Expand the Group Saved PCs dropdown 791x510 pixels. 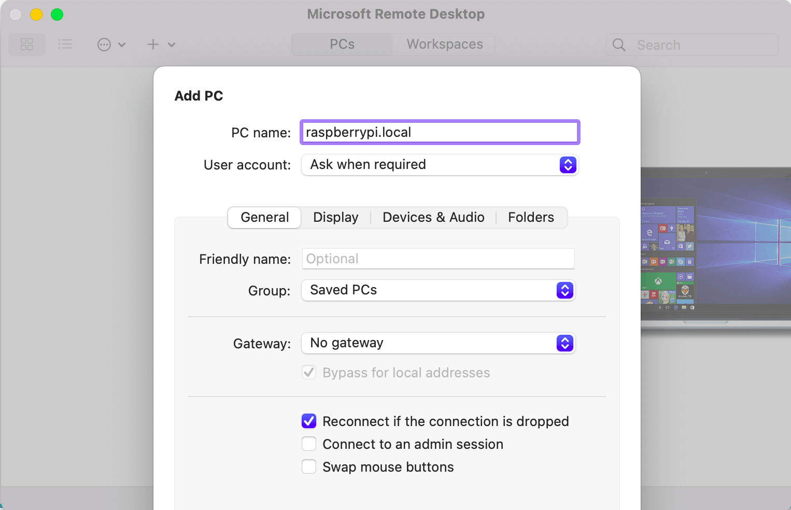click(x=438, y=290)
